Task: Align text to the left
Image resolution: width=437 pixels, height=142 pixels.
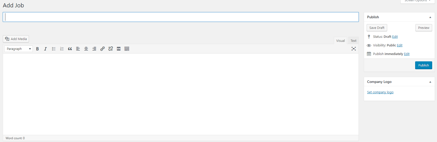Action: [x=78, y=49]
